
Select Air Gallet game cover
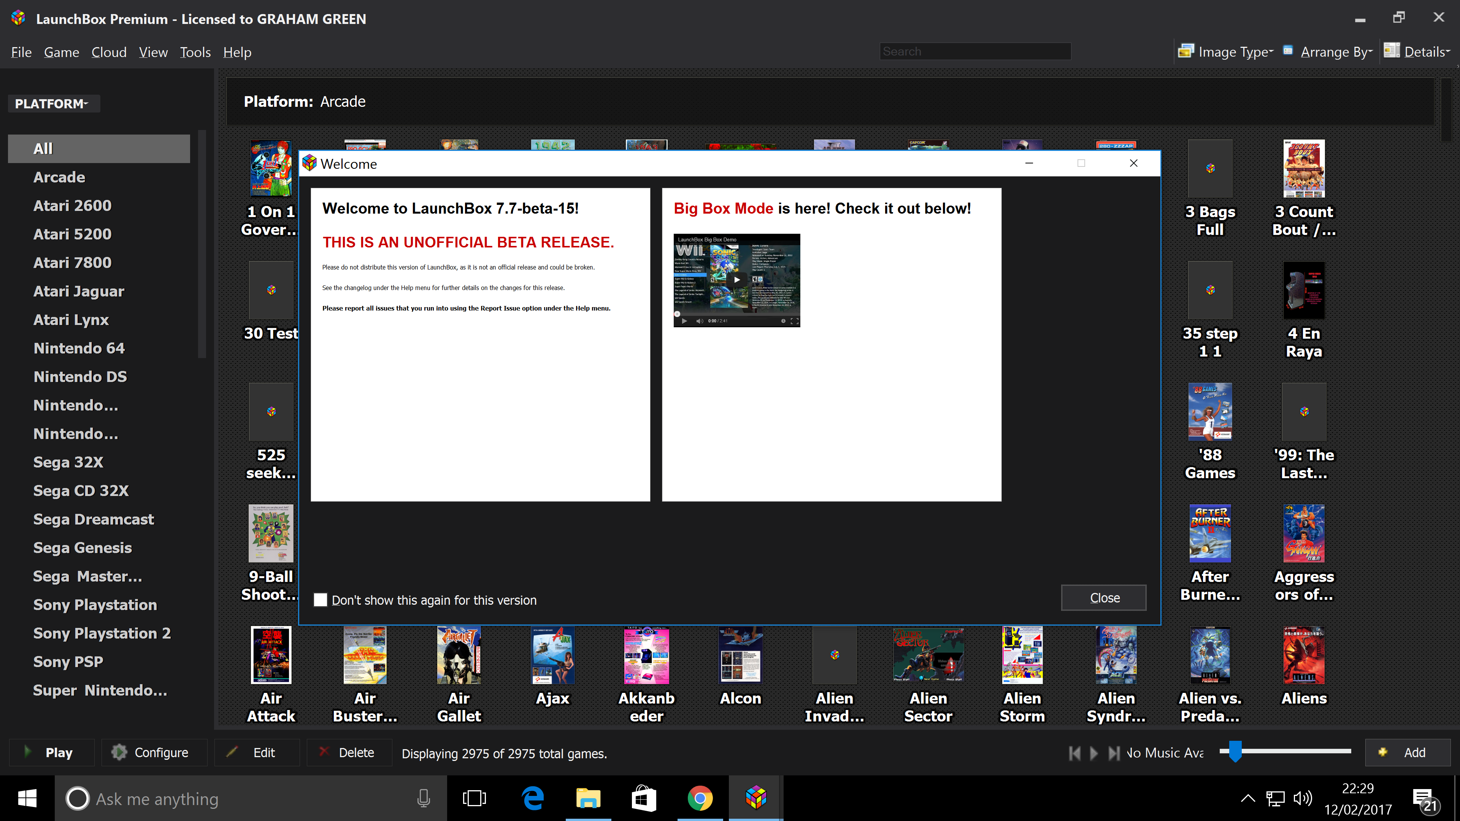pos(459,655)
